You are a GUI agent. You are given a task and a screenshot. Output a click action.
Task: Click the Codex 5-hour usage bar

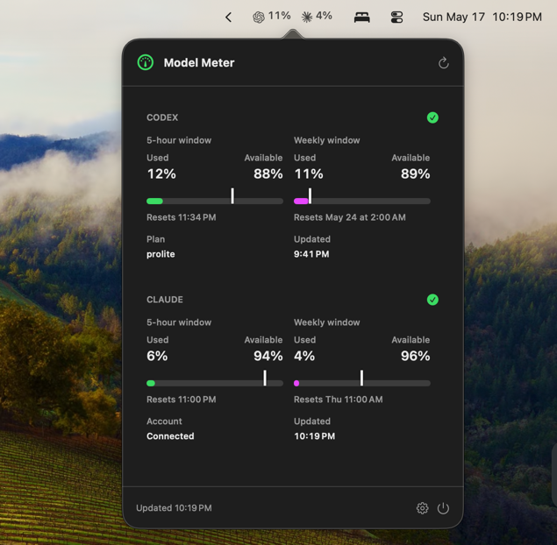pos(215,202)
